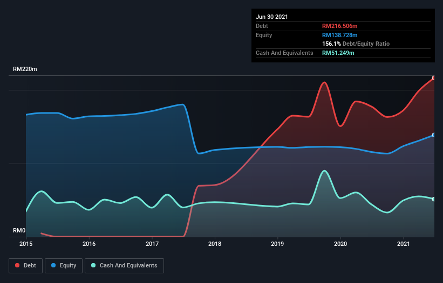The image size is (443, 283).
Task: Click the 2016 x-axis label
Action: pos(89,244)
